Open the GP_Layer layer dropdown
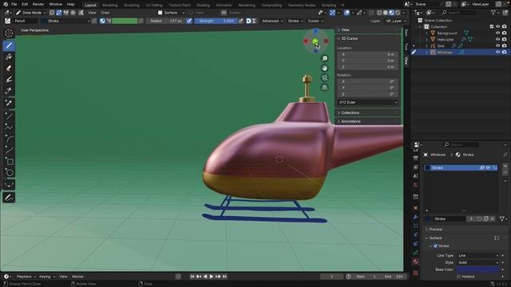511x287 pixels. pos(396,21)
